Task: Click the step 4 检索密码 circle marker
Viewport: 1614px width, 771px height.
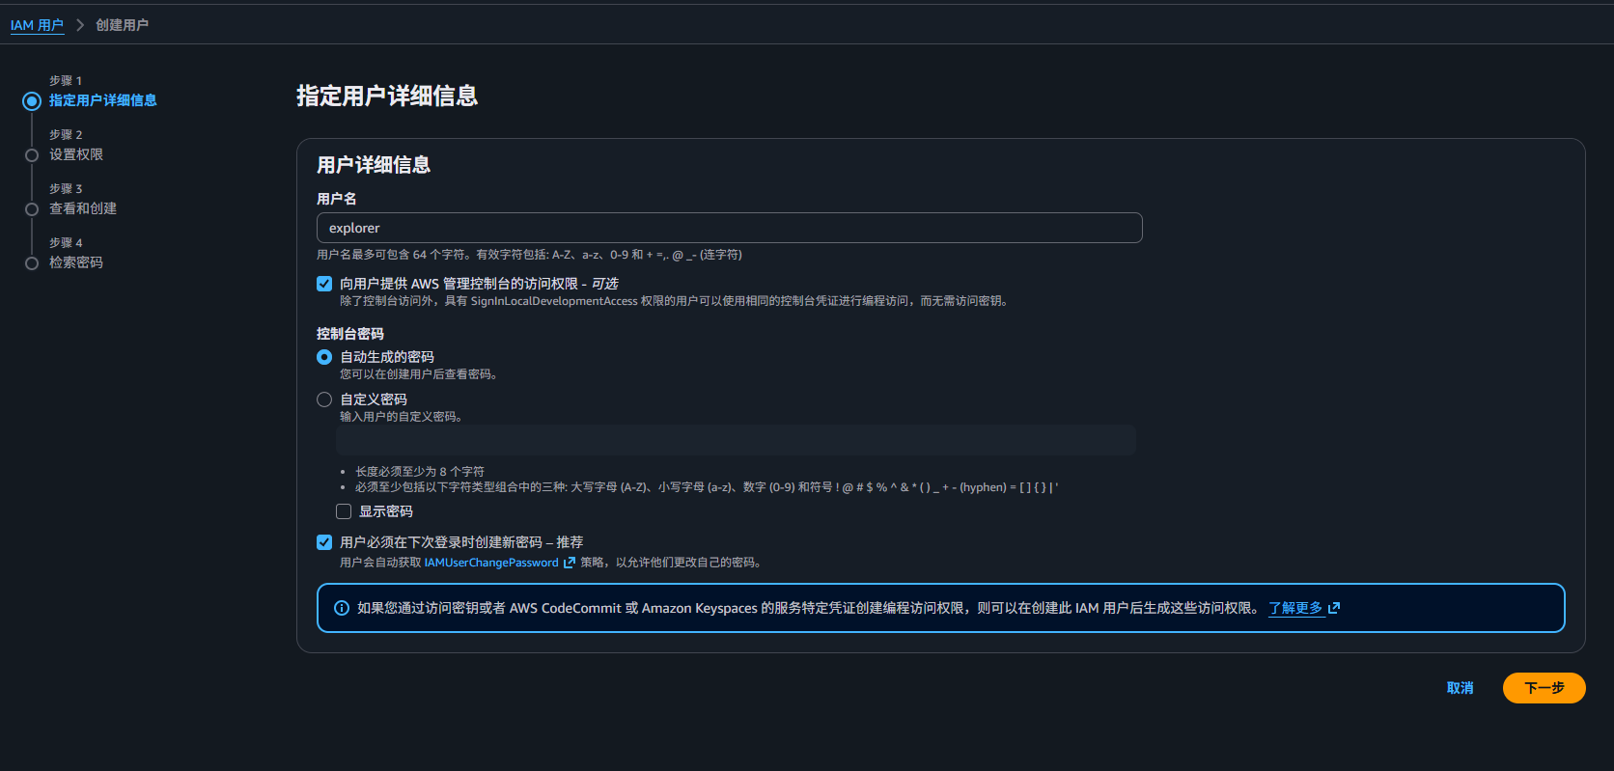Action: [32, 263]
